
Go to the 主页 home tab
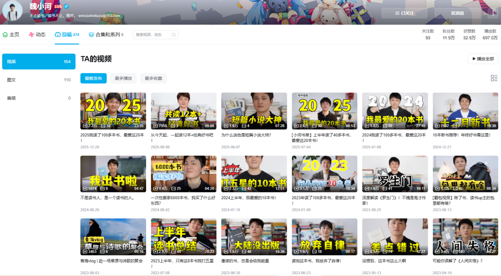(11, 35)
